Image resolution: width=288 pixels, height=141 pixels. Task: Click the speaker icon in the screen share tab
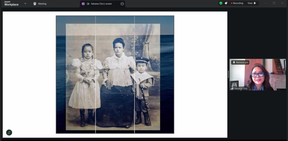point(88,4)
